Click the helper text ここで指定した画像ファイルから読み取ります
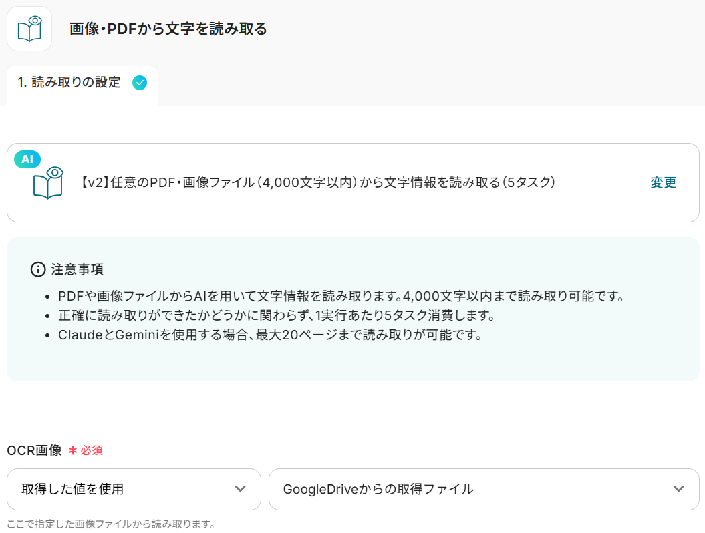The width and height of the screenshot is (705, 533). pos(111,524)
